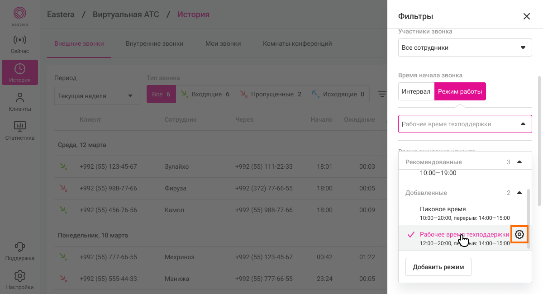The image size is (543, 294).
Task: Open the Статистика section
Action: coord(20,131)
